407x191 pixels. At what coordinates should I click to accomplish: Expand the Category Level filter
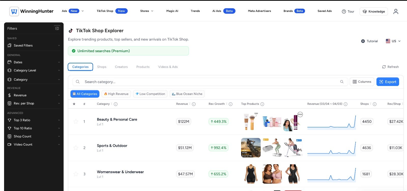point(34,70)
